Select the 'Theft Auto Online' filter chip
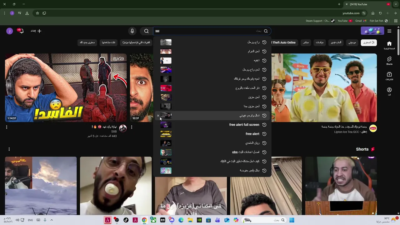The height and width of the screenshot is (225, 400). (x=284, y=42)
